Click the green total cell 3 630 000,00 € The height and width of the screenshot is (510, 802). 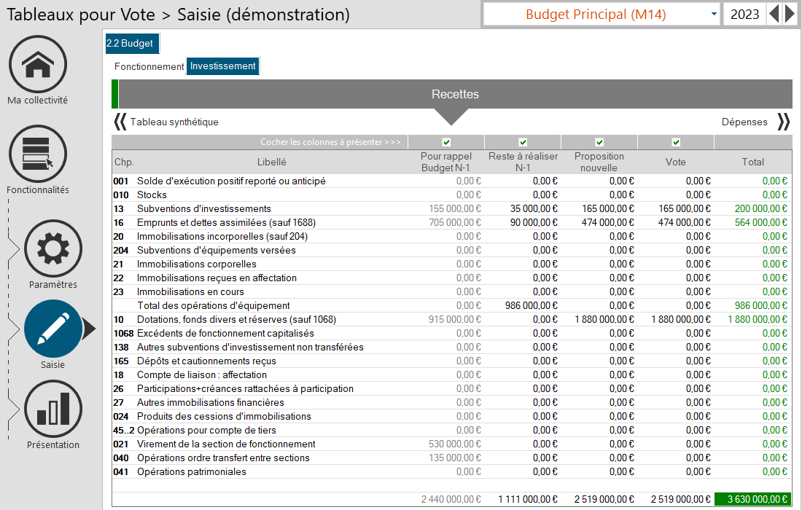pyautogui.click(x=752, y=499)
